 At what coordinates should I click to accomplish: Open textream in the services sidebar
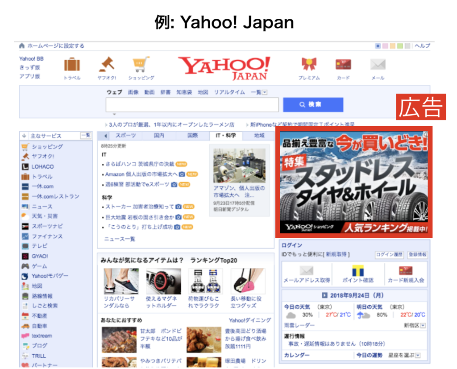[42, 336]
